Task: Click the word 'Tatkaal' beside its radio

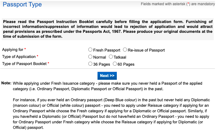Action: pos(120,57)
